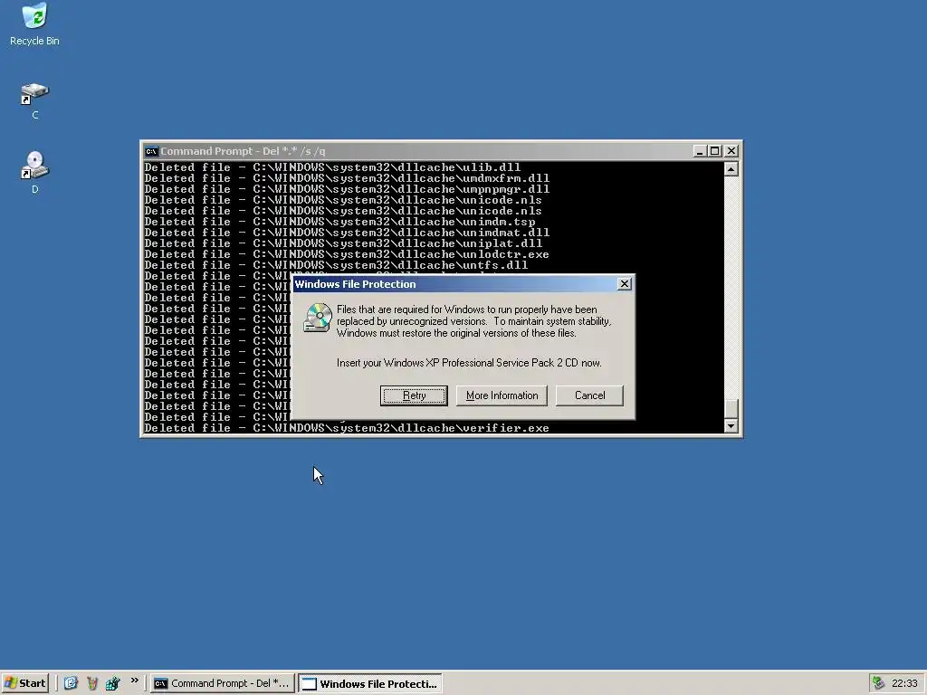
Task: Minimize the Command Prompt window
Action: pos(700,151)
